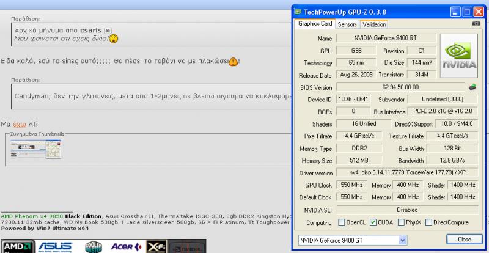Click the GPU Clock value 550 MHz
This screenshot has height=253, width=489.
pyautogui.click(x=351, y=185)
